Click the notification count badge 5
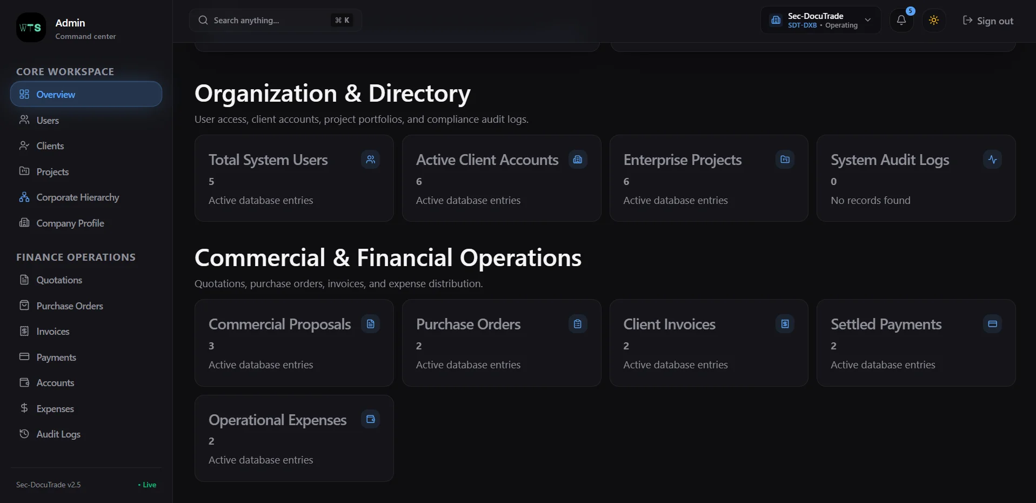Image resolution: width=1036 pixels, height=503 pixels. [x=911, y=11]
